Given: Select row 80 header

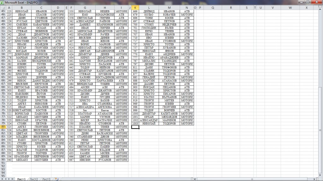Looking at the screenshot, I should click(x=3, y=127).
